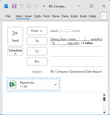110x115 pixels.
Task: Switch to the Message tab
Action: click(x=19, y=16)
